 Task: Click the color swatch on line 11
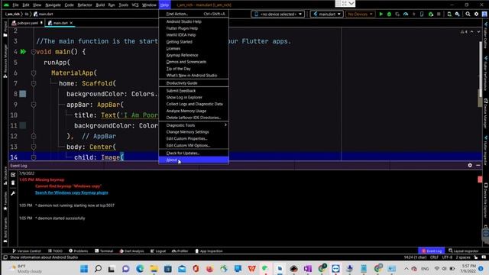pos(23,125)
